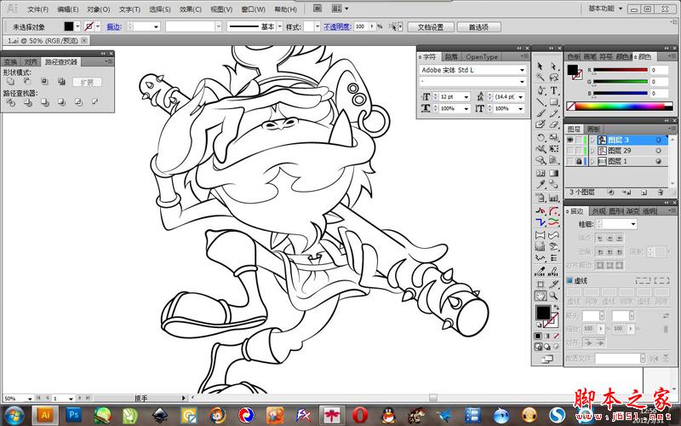Click the 首选项 button
Viewport: 681px width, 426px height.
tap(478, 27)
